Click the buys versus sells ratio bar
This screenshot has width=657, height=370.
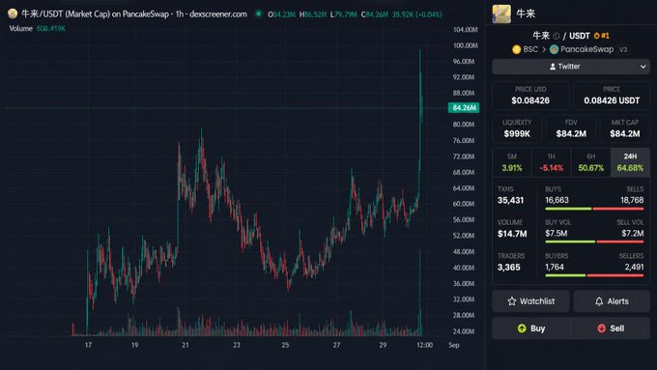click(594, 209)
